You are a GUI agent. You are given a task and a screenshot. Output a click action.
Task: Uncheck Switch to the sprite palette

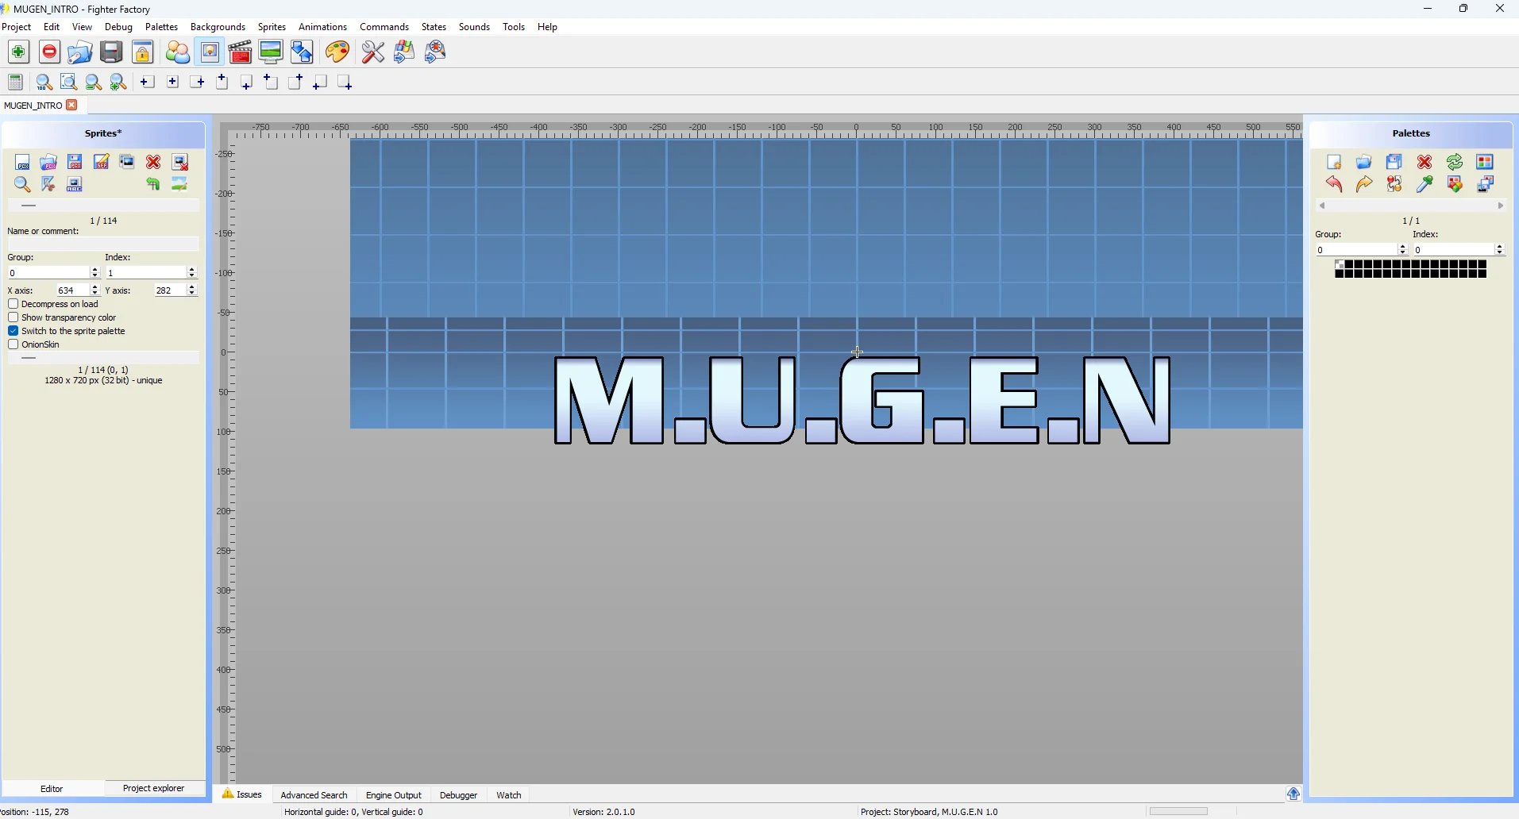[x=13, y=331]
